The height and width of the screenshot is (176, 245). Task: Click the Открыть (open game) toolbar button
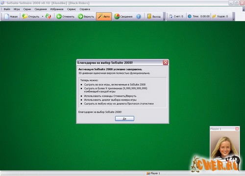pyautogui.click(x=31, y=17)
